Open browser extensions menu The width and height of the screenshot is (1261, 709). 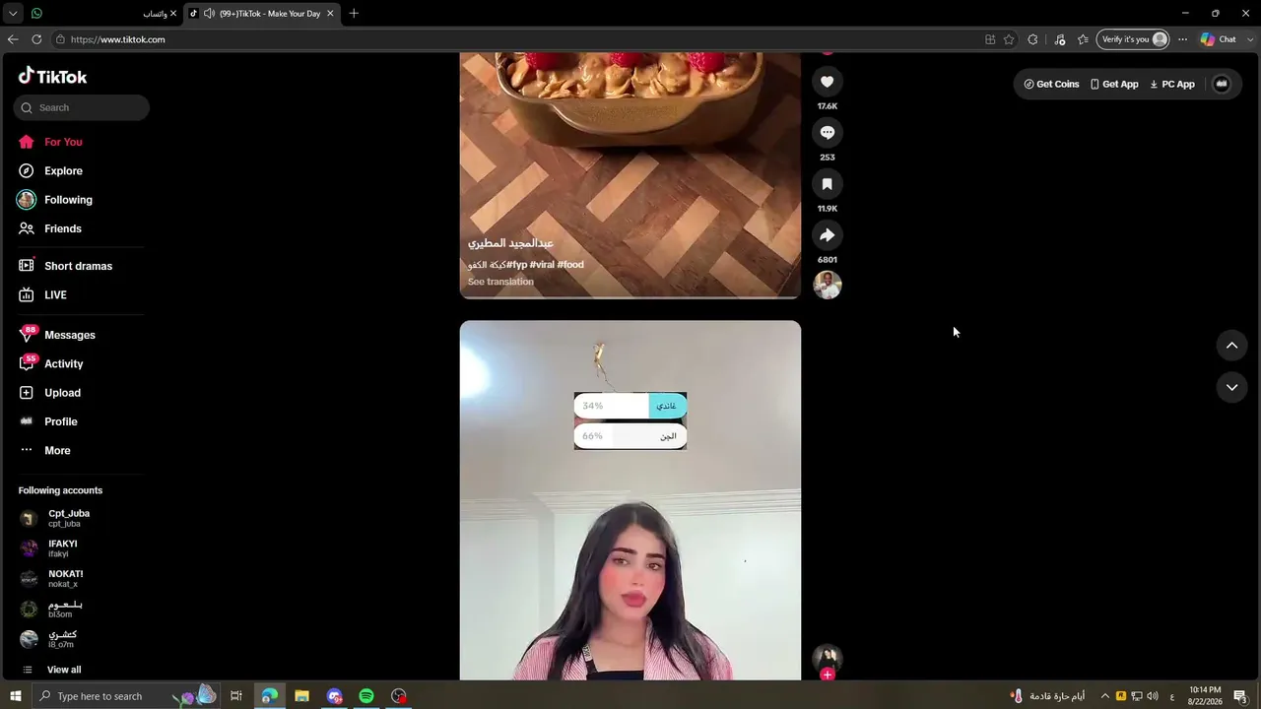(1032, 39)
